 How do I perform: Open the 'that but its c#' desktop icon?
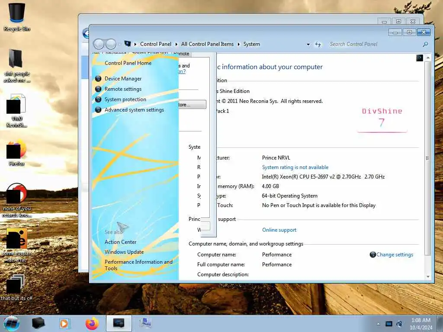16,287
